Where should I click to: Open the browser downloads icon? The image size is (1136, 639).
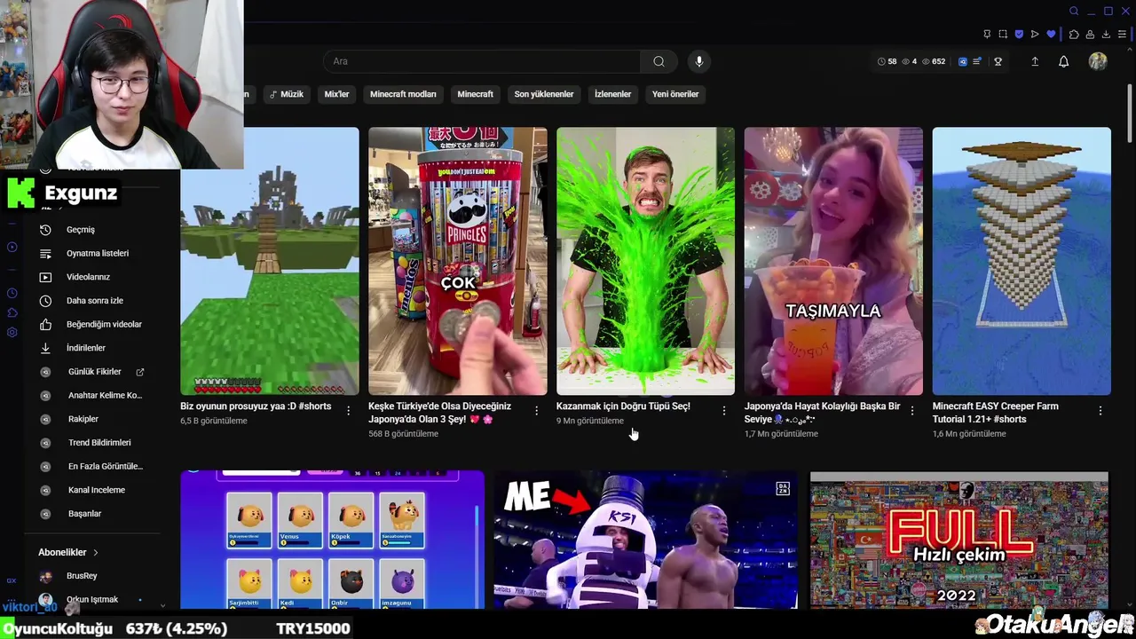(1107, 35)
